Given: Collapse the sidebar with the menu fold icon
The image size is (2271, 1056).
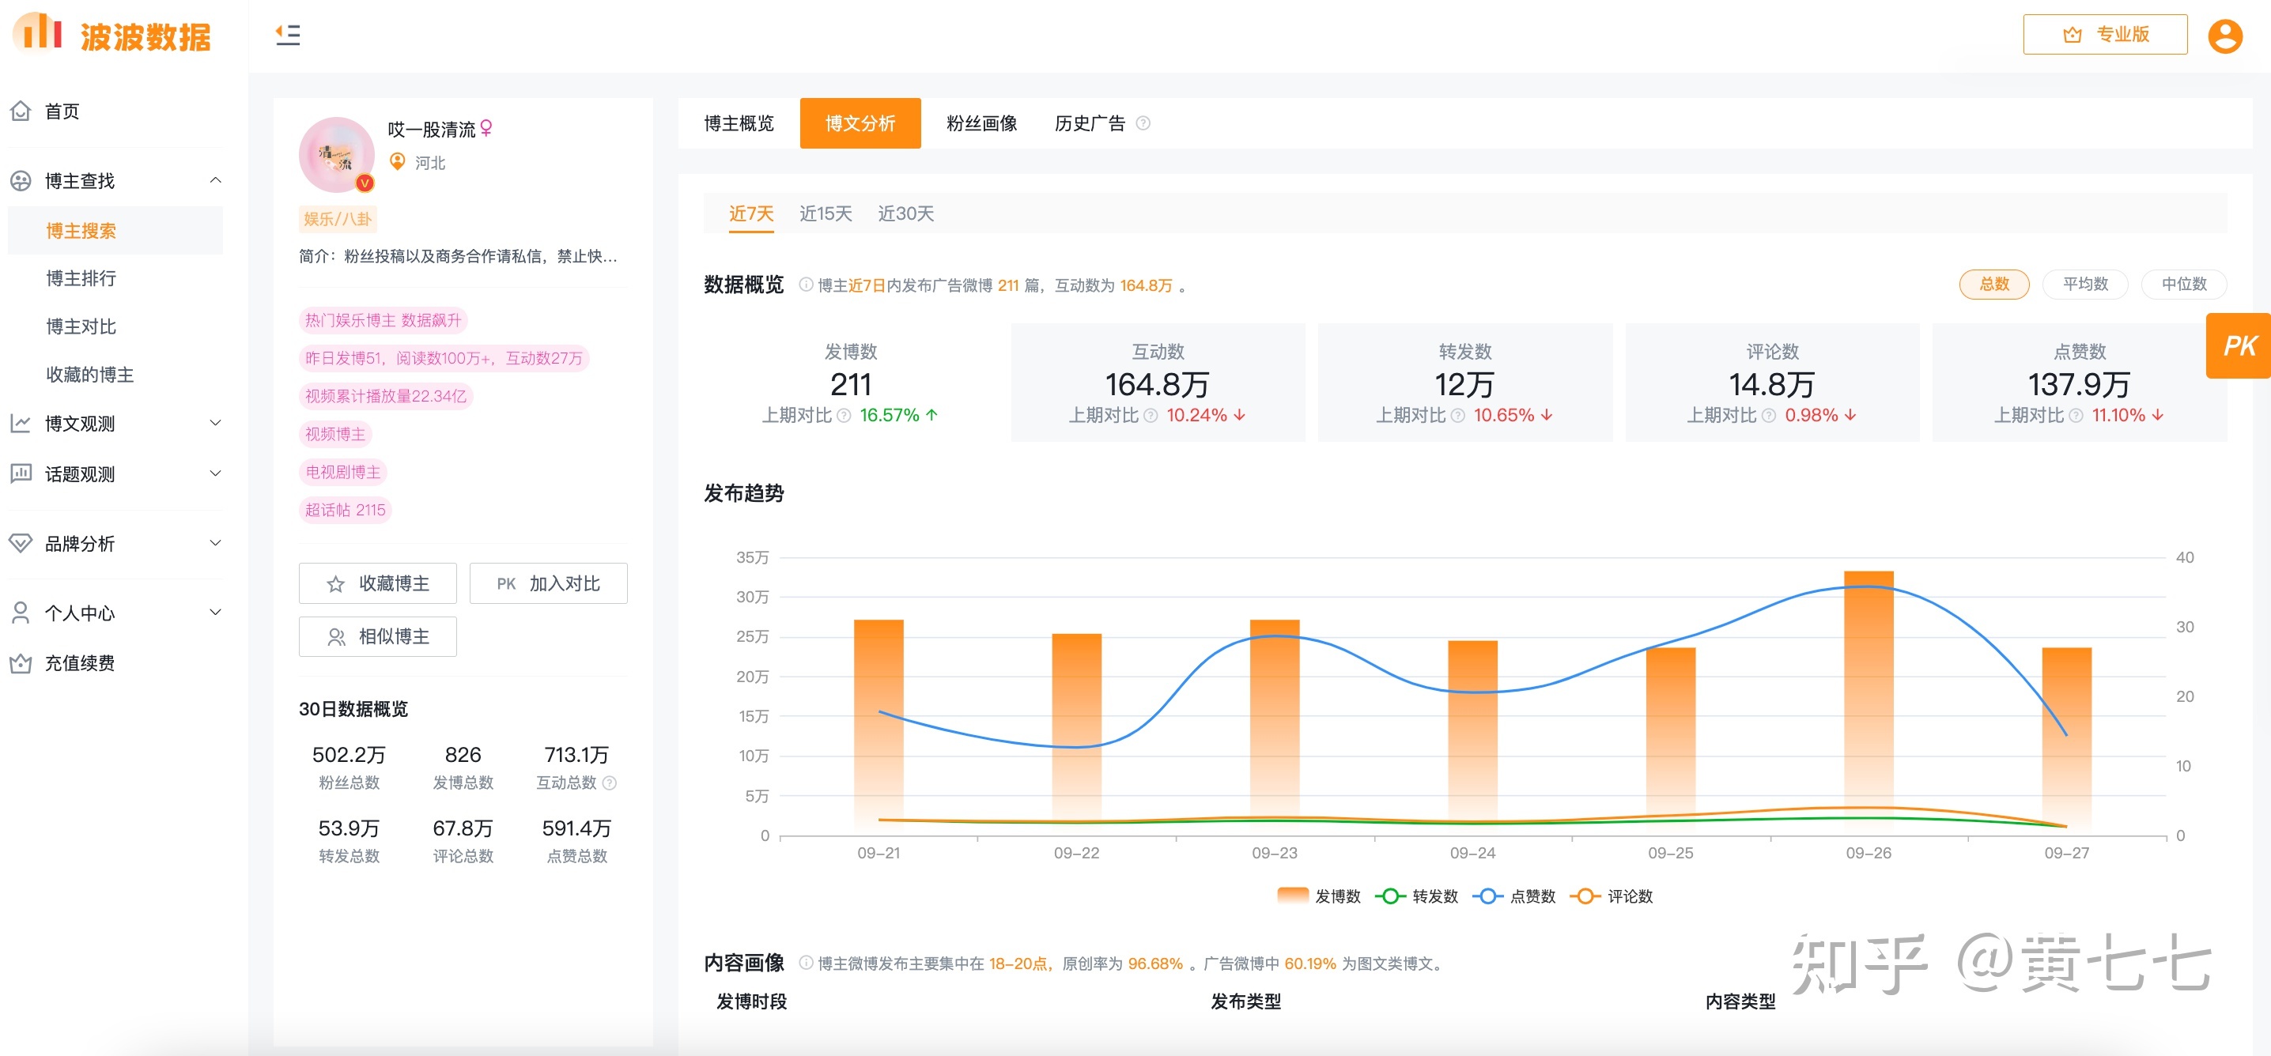Looking at the screenshot, I should tap(287, 34).
